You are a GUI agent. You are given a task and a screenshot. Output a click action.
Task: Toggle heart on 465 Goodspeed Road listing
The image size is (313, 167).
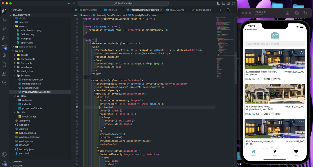301,88
